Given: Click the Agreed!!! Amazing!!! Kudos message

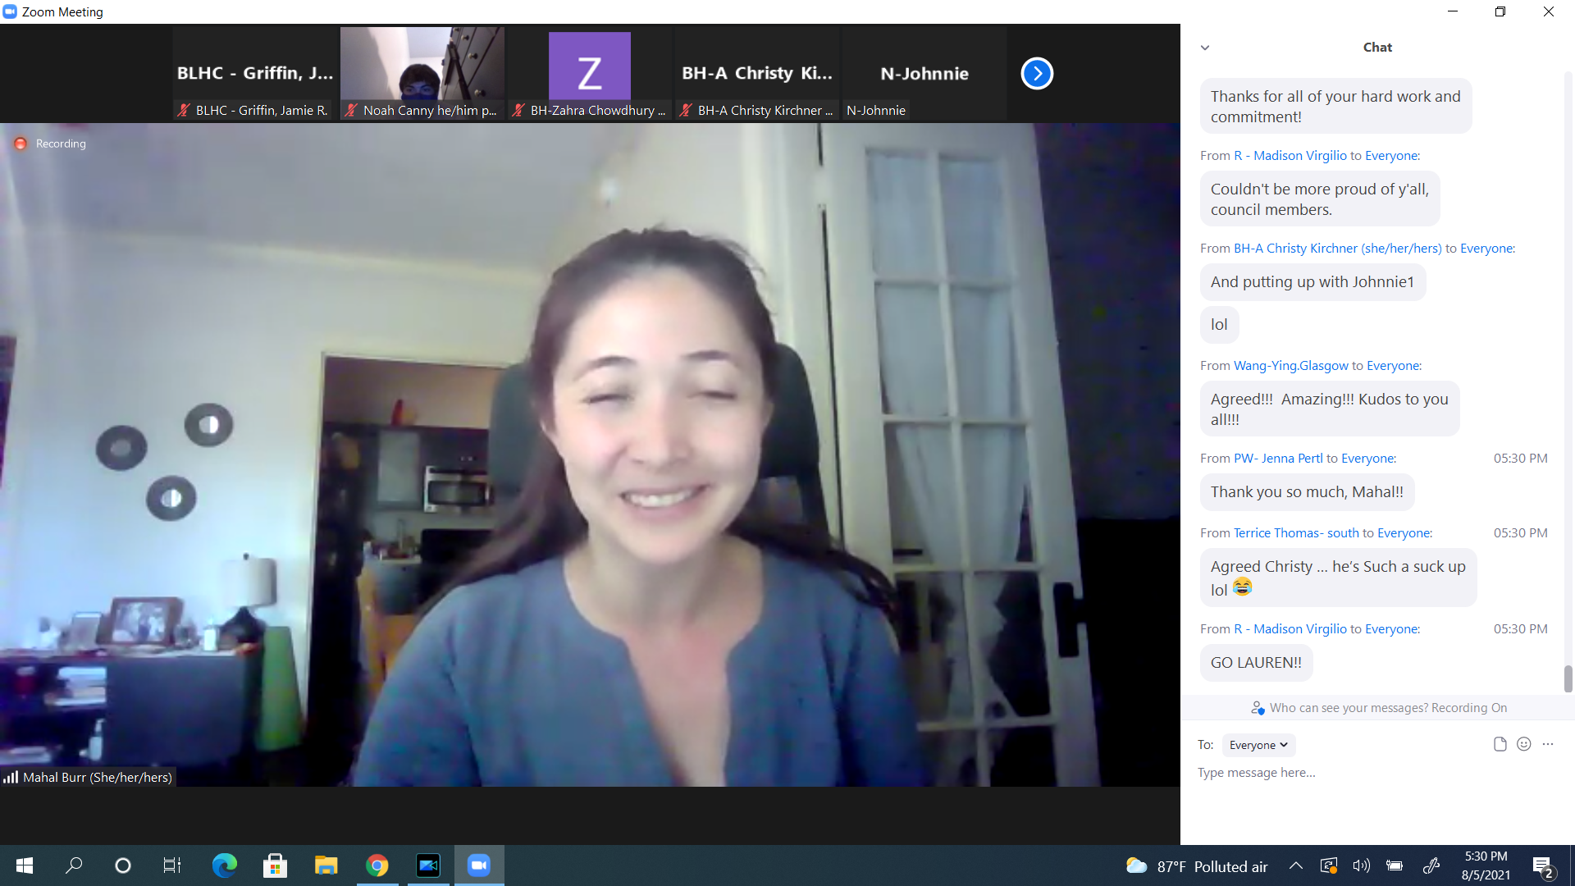Looking at the screenshot, I should (1330, 409).
